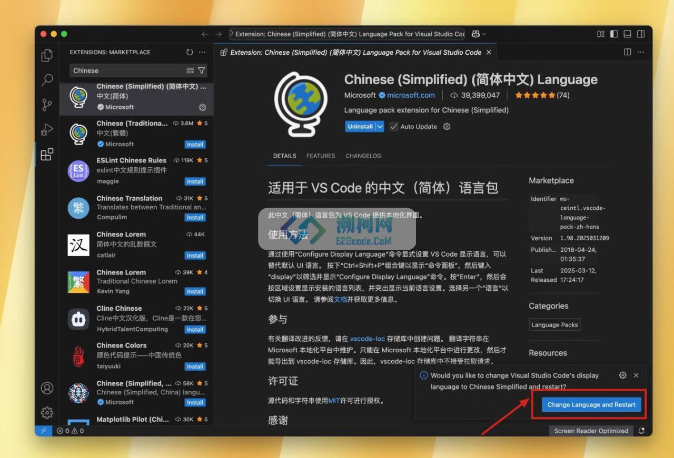Refresh the Extensions Marketplace list
Image resolution: width=674 pixels, height=458 pixels.
pos(190,52)
